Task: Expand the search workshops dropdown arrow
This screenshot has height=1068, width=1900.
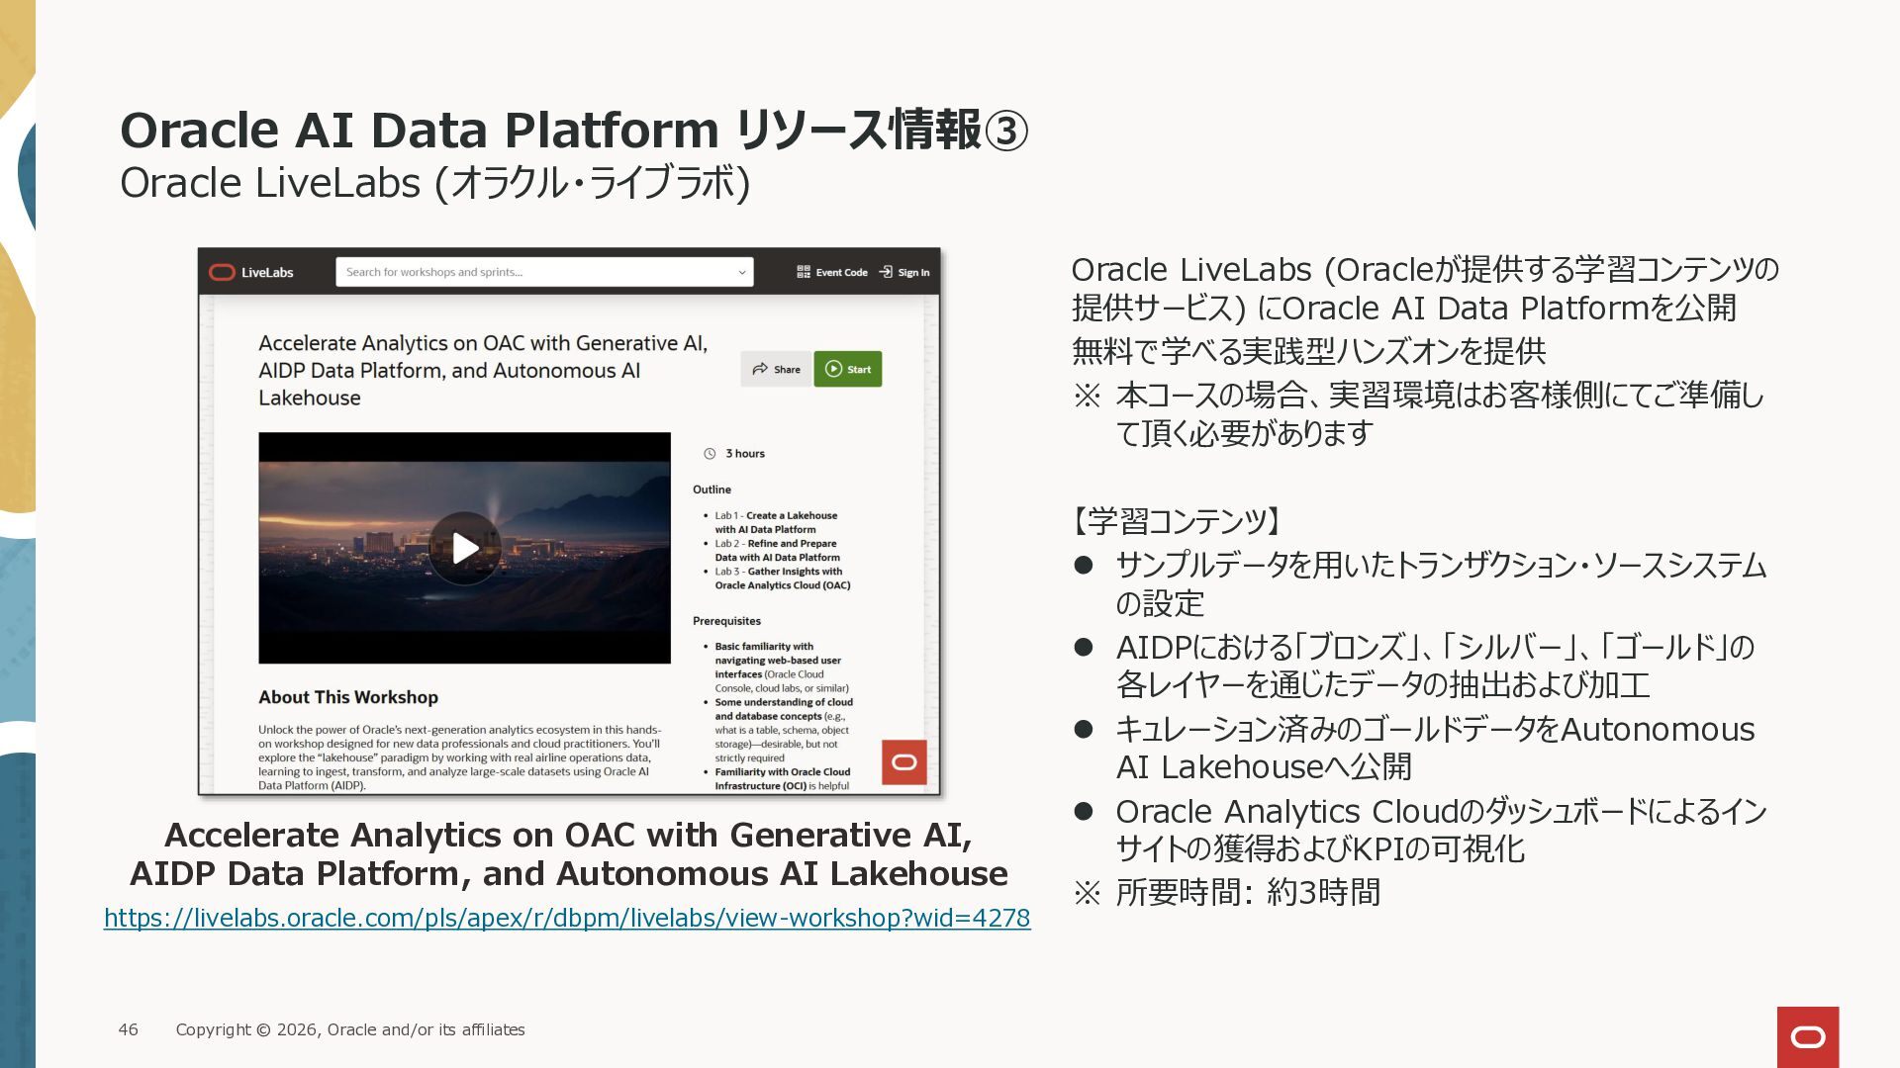Action: point(742,272)
